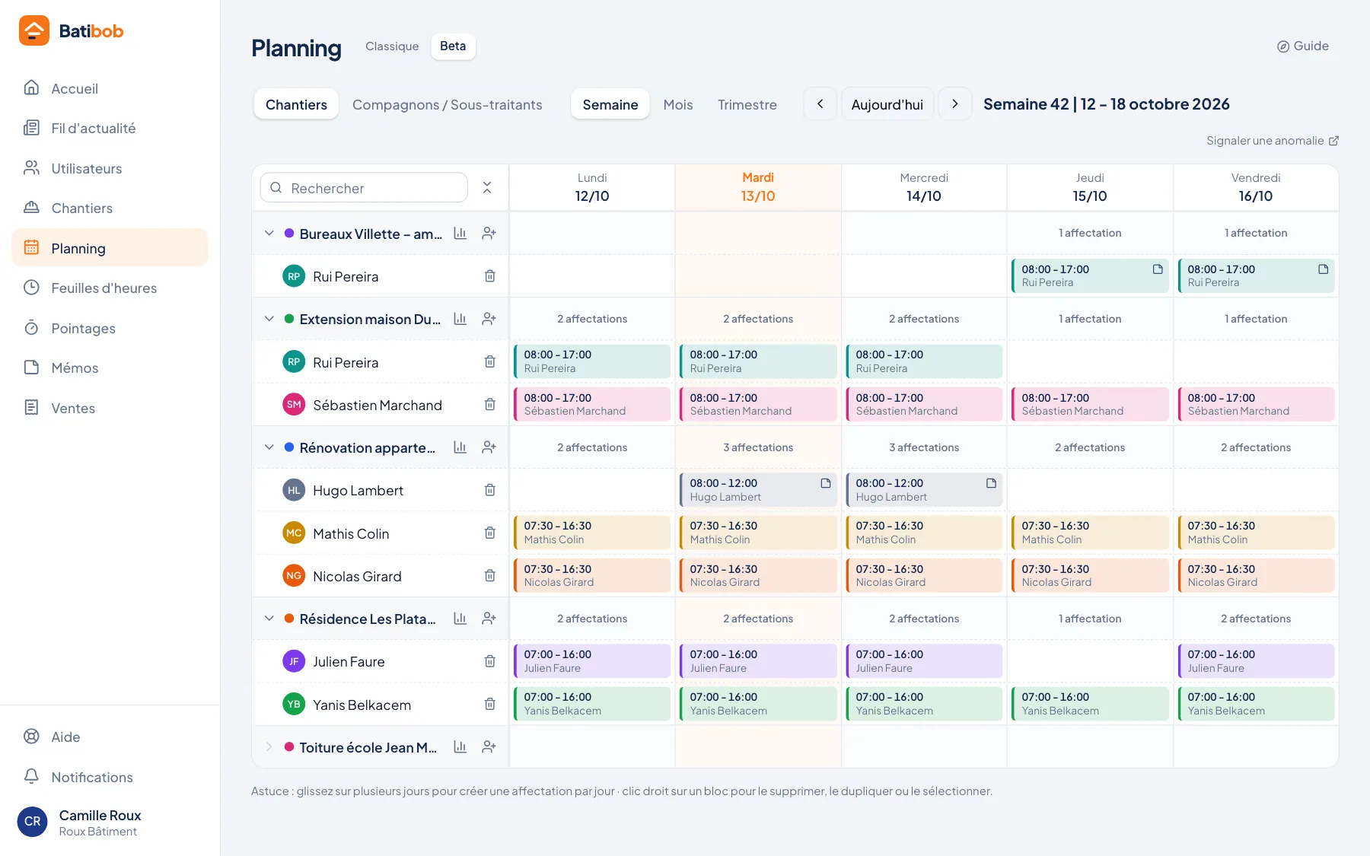1370x856 pixels.
Task: Go to the previous week
Action: (x=820, y=104)
